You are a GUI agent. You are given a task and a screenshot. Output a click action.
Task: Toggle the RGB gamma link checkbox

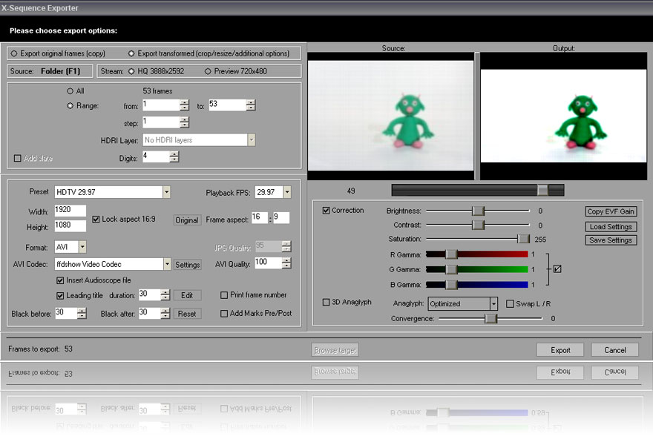(557, 269)
